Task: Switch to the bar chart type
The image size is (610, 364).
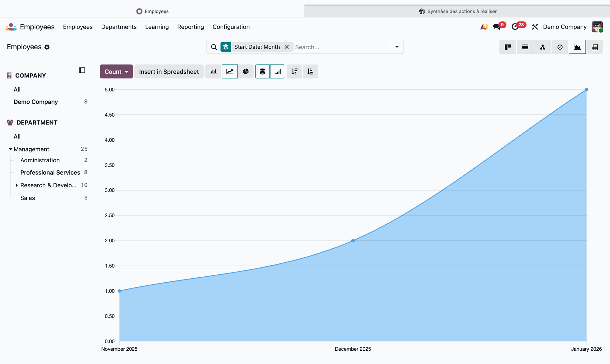Action: point(213,71)
